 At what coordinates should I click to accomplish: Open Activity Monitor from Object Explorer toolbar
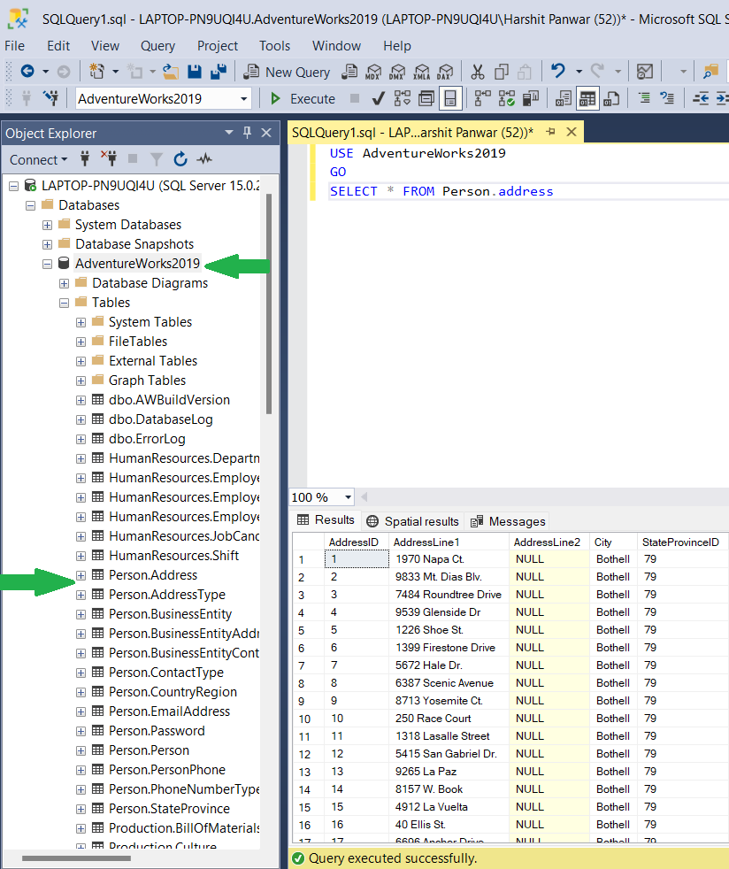[204, 159]
